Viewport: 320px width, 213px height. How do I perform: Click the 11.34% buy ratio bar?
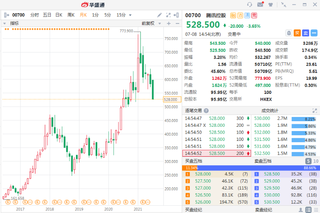pyautogui.click(x=189, y=168)
